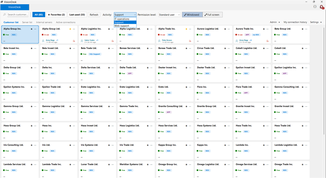Screen dimensions: 326x178
Task: Open the three-dot menu on Hexa Systems Ltd. card
Action: tap(229, 126)
